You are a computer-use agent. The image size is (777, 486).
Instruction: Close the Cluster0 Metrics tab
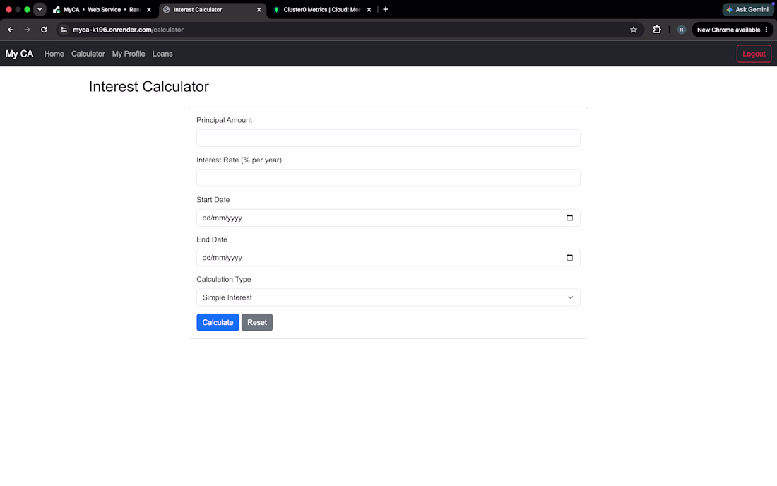tap(369, 9)
